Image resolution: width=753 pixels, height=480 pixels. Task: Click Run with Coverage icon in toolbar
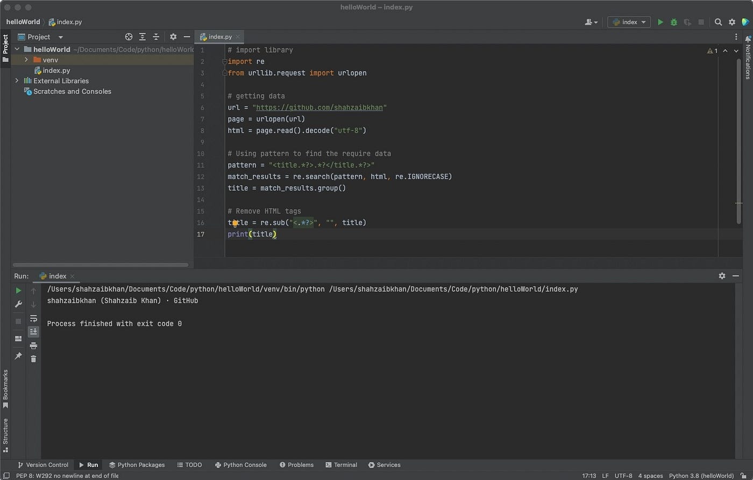tap(687, 22)
